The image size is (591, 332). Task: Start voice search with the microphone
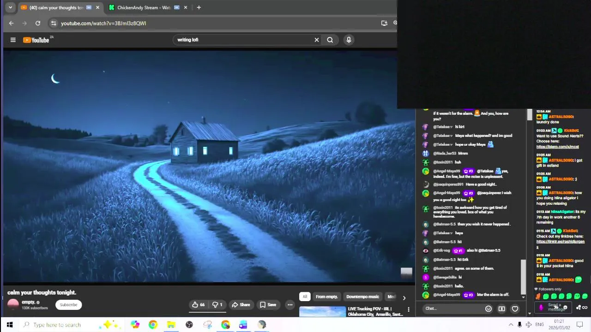click(349, 40)
